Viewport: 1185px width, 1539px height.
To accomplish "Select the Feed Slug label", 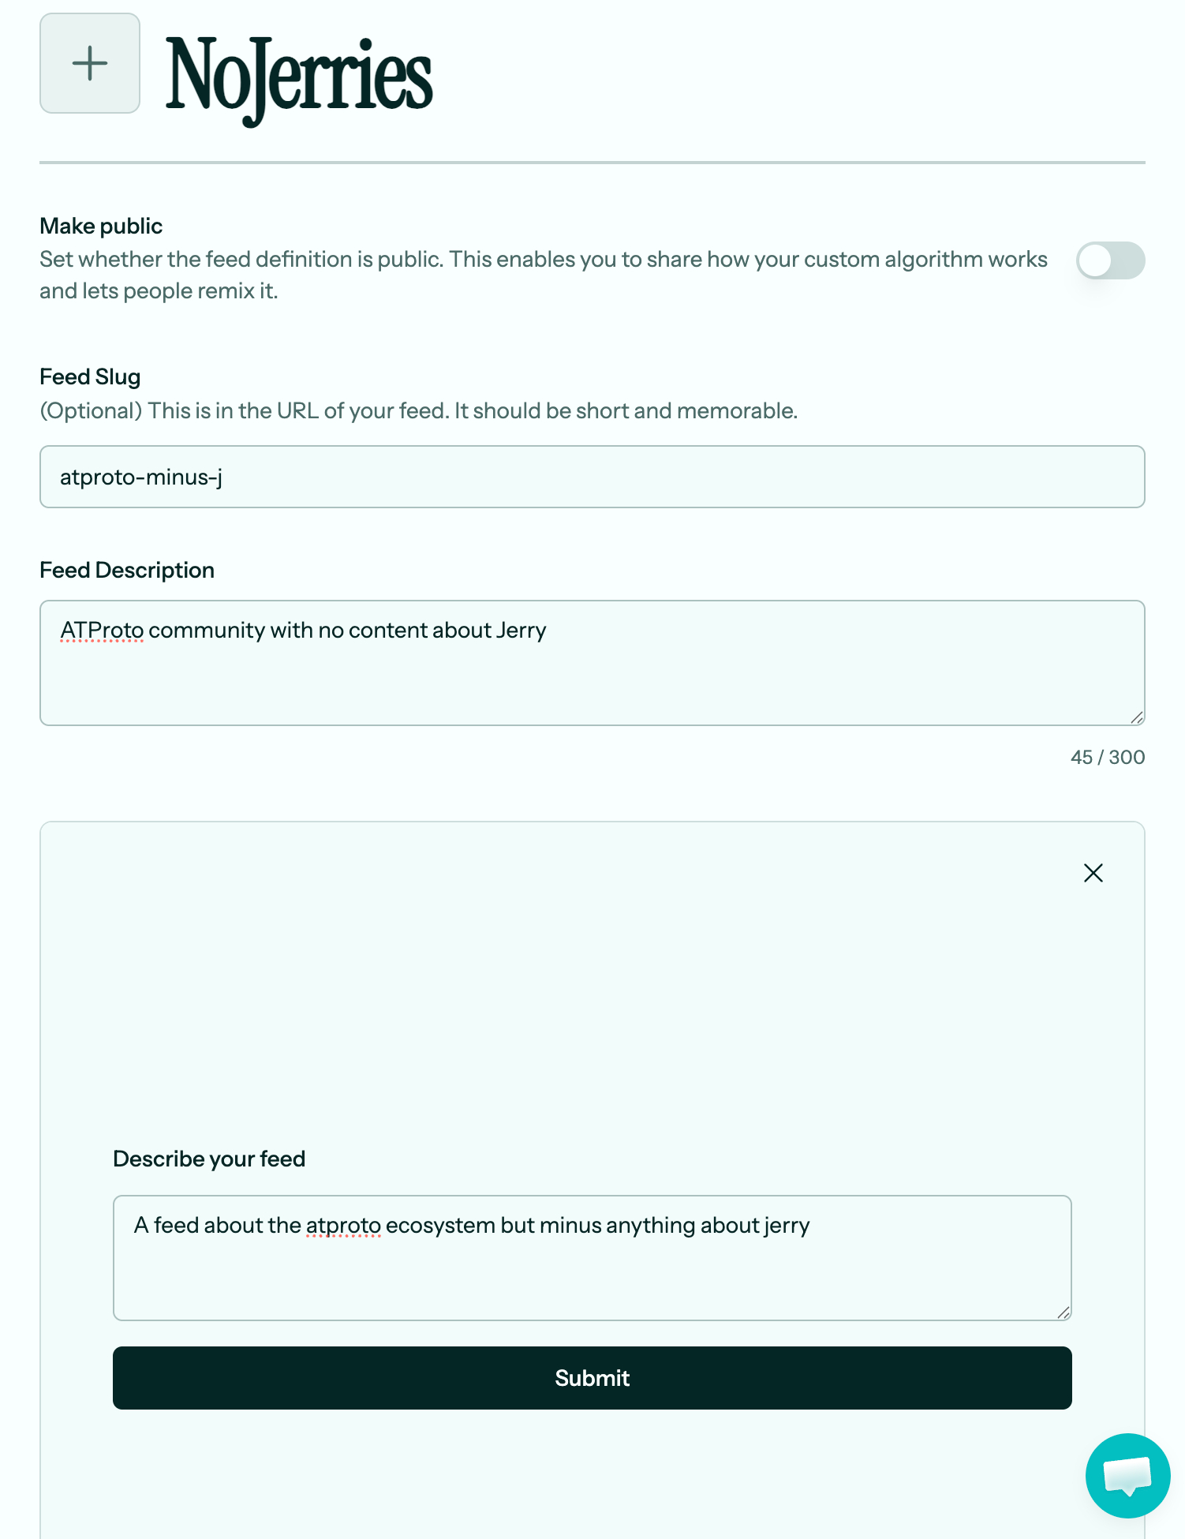I will coord(90,377).
